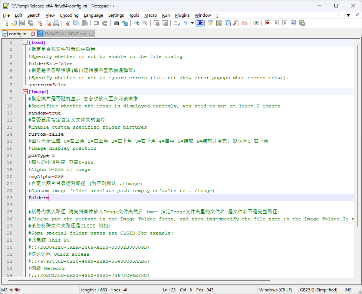Print the document with the printer icon

56,23
